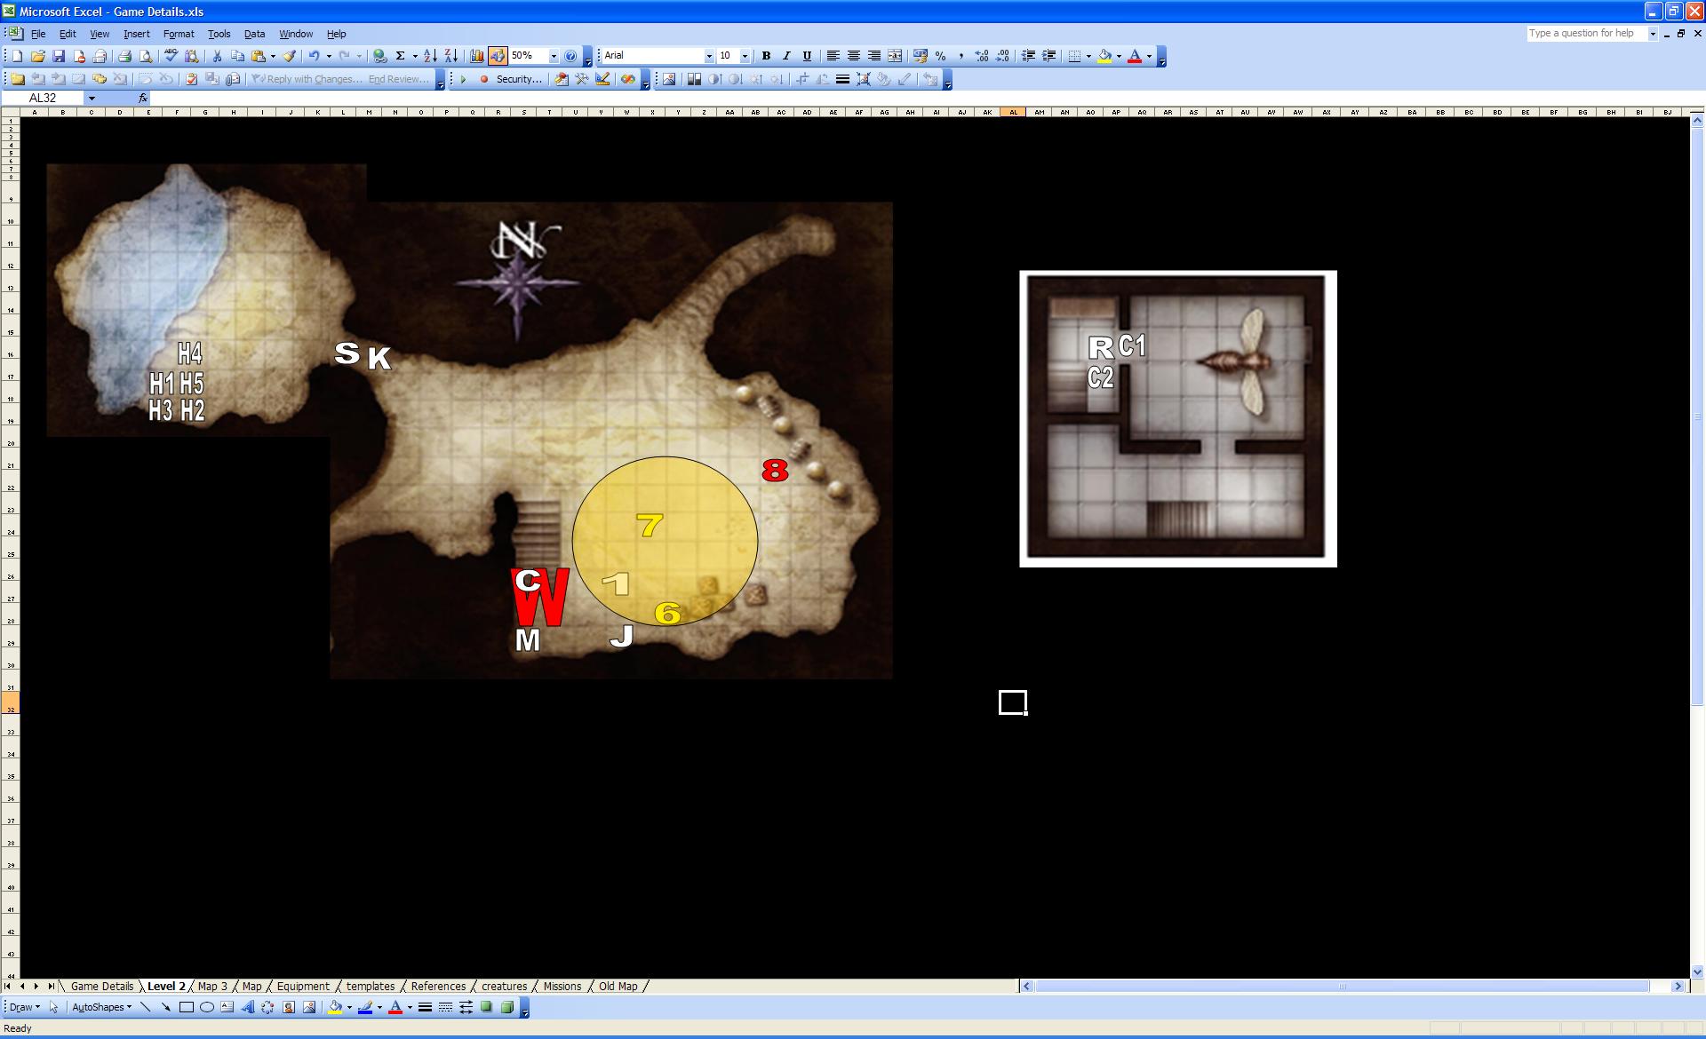Image resolution: width=1706 pixels, height=1039 pixels.
Task: Toggle the Drawing toolbar button
Action: pyautogui.click(x=498, y=56)
